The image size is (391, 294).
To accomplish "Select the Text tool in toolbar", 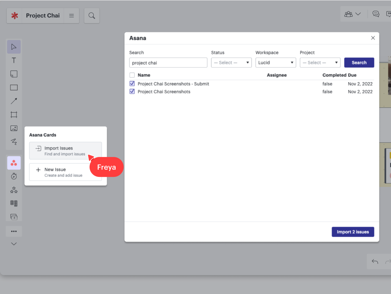I will (x=14, y=60).
